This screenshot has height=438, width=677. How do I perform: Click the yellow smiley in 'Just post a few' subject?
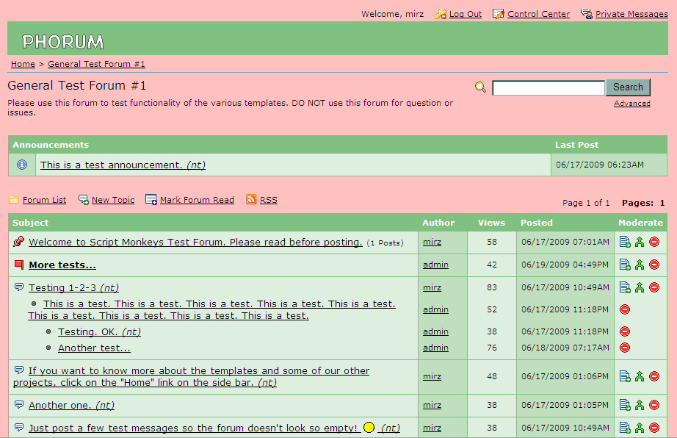click(369, 427)
